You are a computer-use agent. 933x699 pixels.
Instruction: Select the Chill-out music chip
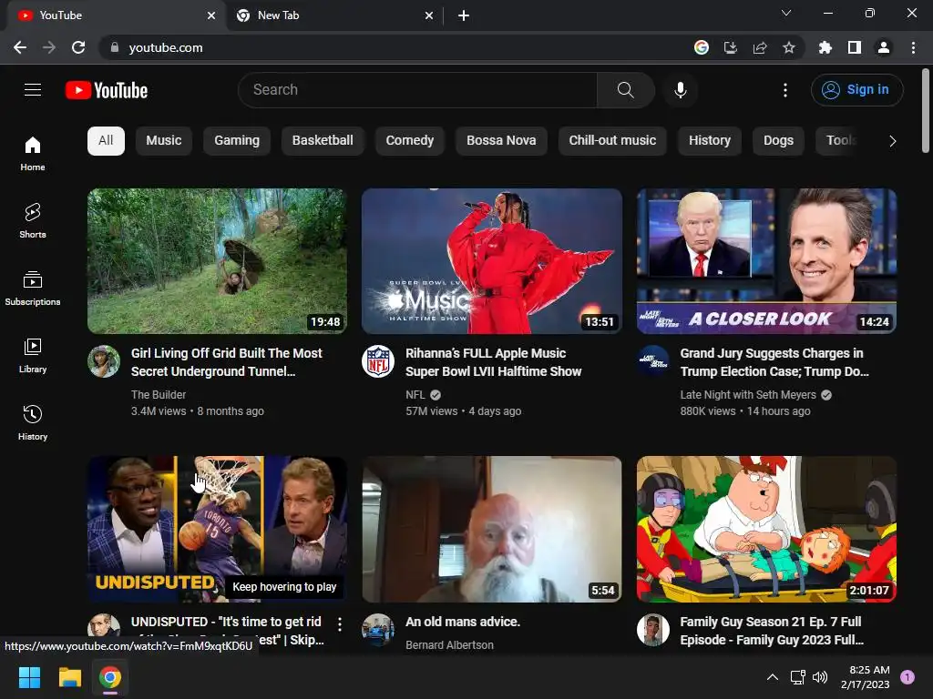(x=612, y=141)
